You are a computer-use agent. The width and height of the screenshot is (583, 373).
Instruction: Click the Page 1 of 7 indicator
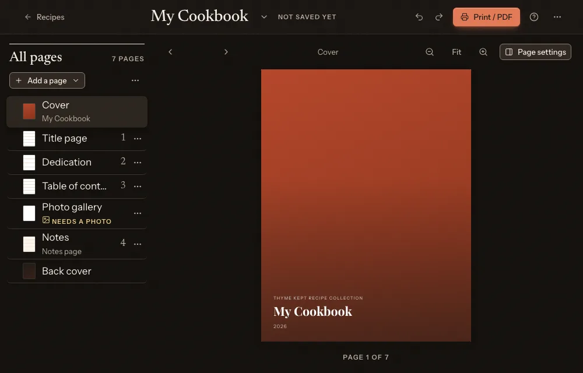click(x=366, y=357)
